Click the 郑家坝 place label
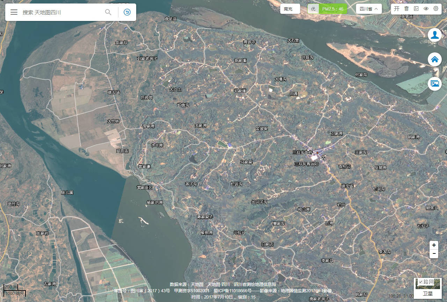The height and width of the screenshot is (302, 447). (122, 43)
